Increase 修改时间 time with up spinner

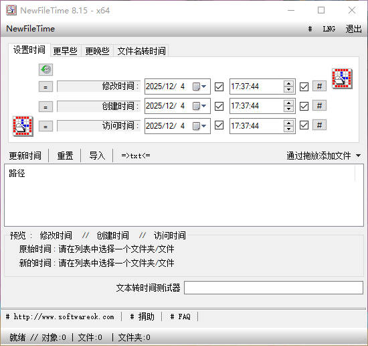click(x=288, y=84)
